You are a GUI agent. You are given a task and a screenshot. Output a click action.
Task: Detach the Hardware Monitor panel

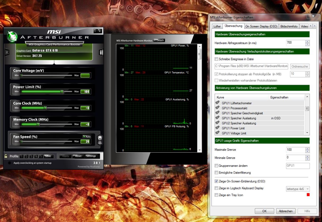tap(159, 40)
